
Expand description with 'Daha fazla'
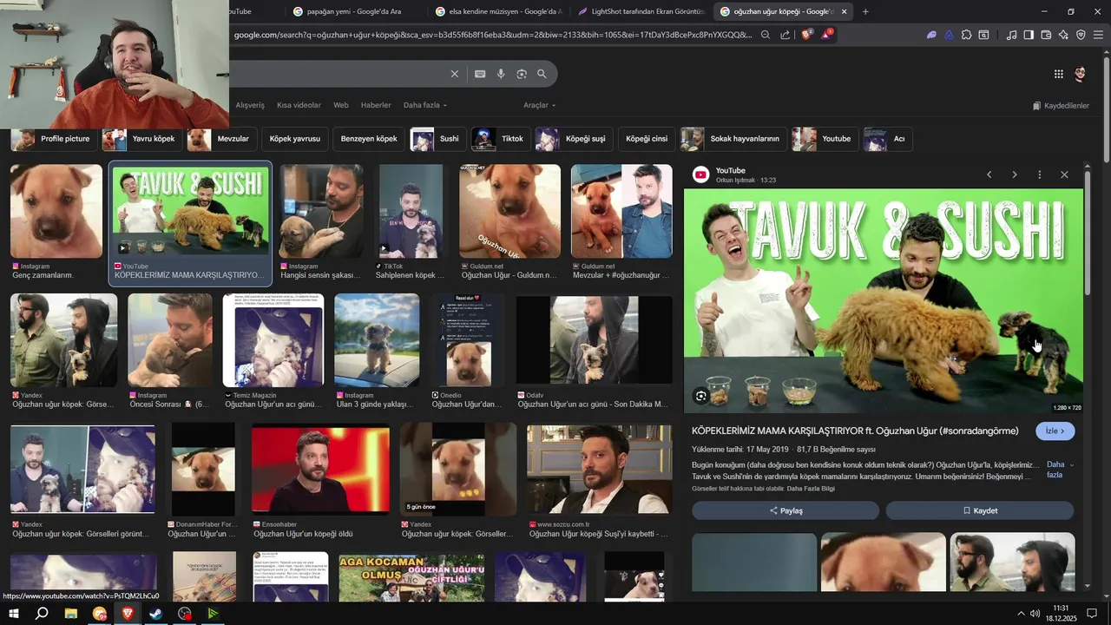1059,470
